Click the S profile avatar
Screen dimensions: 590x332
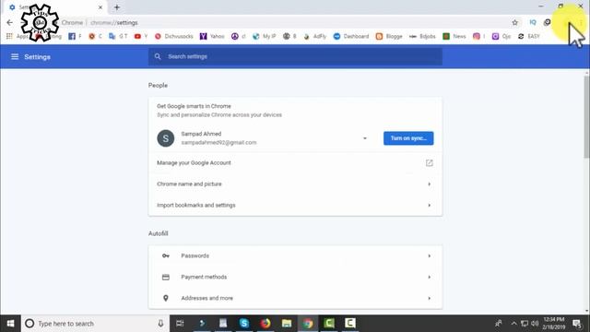pyautogui.click(x=166, y=138)
